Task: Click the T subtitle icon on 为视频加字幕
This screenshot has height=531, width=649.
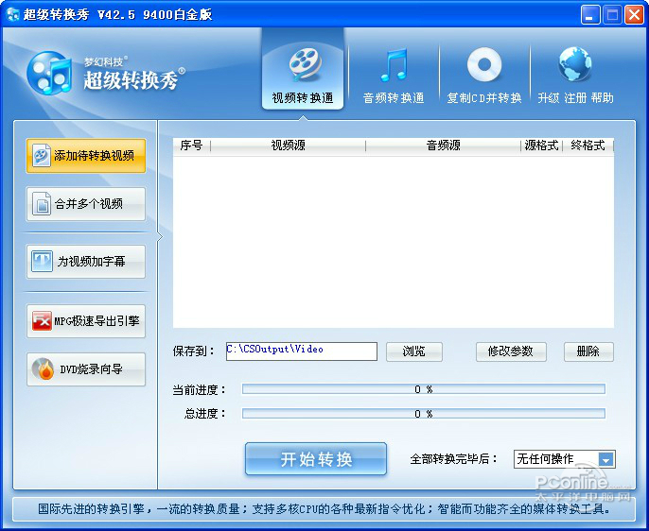Action: point(43,261)
